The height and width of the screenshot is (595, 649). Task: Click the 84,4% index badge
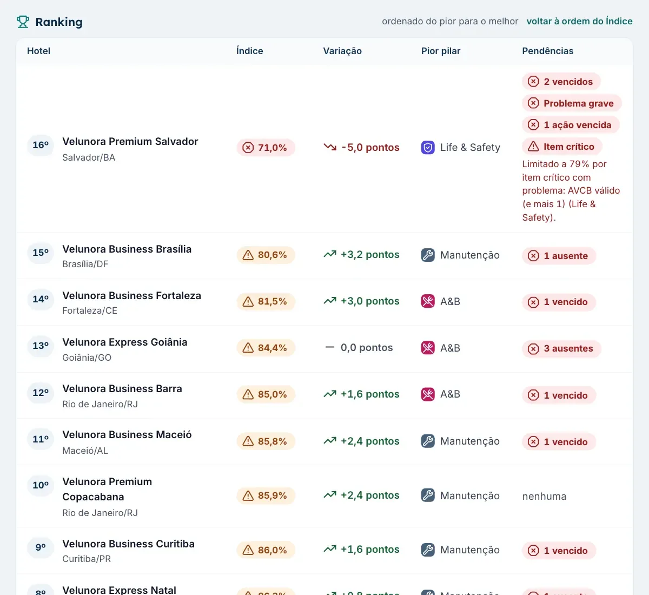266,348
